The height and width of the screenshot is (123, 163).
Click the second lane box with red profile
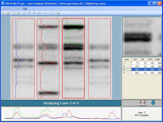click(x=48, y=58)
